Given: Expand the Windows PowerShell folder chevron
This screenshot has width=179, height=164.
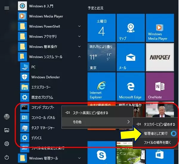Looking at the screenshot, I should [x=79, y=26].
